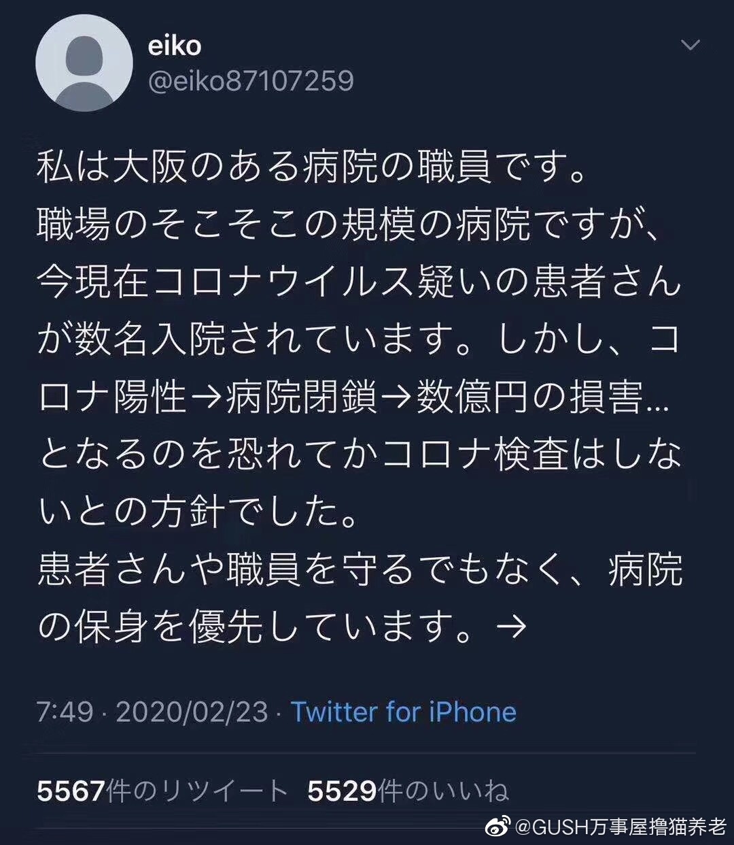Screen dimensions: 734x845
Task: Click the display name eiko
Action: click(x=175, y=46)
